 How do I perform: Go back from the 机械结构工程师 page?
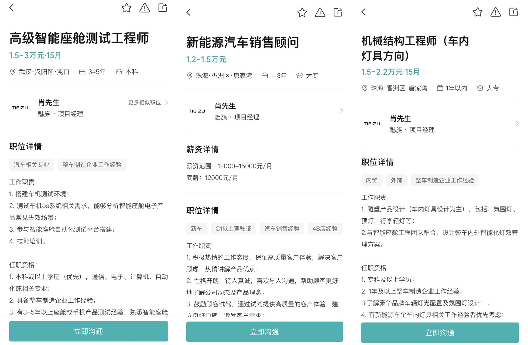(363, 12)
